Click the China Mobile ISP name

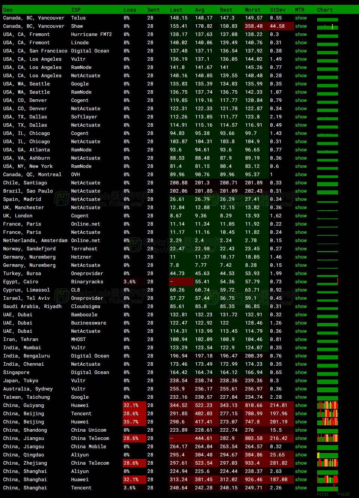[89, 447]
